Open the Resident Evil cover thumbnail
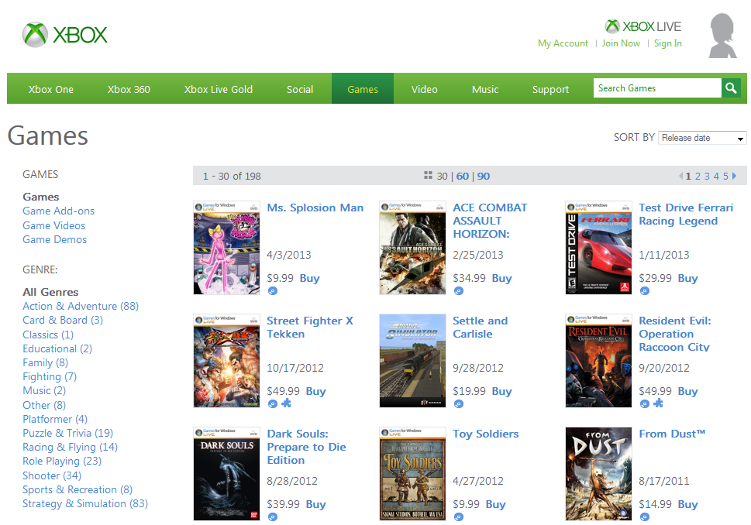The height and width of the screenshot is (525, 751). click(x=598, y=360)
